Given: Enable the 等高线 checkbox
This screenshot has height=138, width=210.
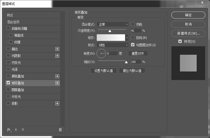Looking at the screenshot, I should pyautogui.click(x=11, y=35).
